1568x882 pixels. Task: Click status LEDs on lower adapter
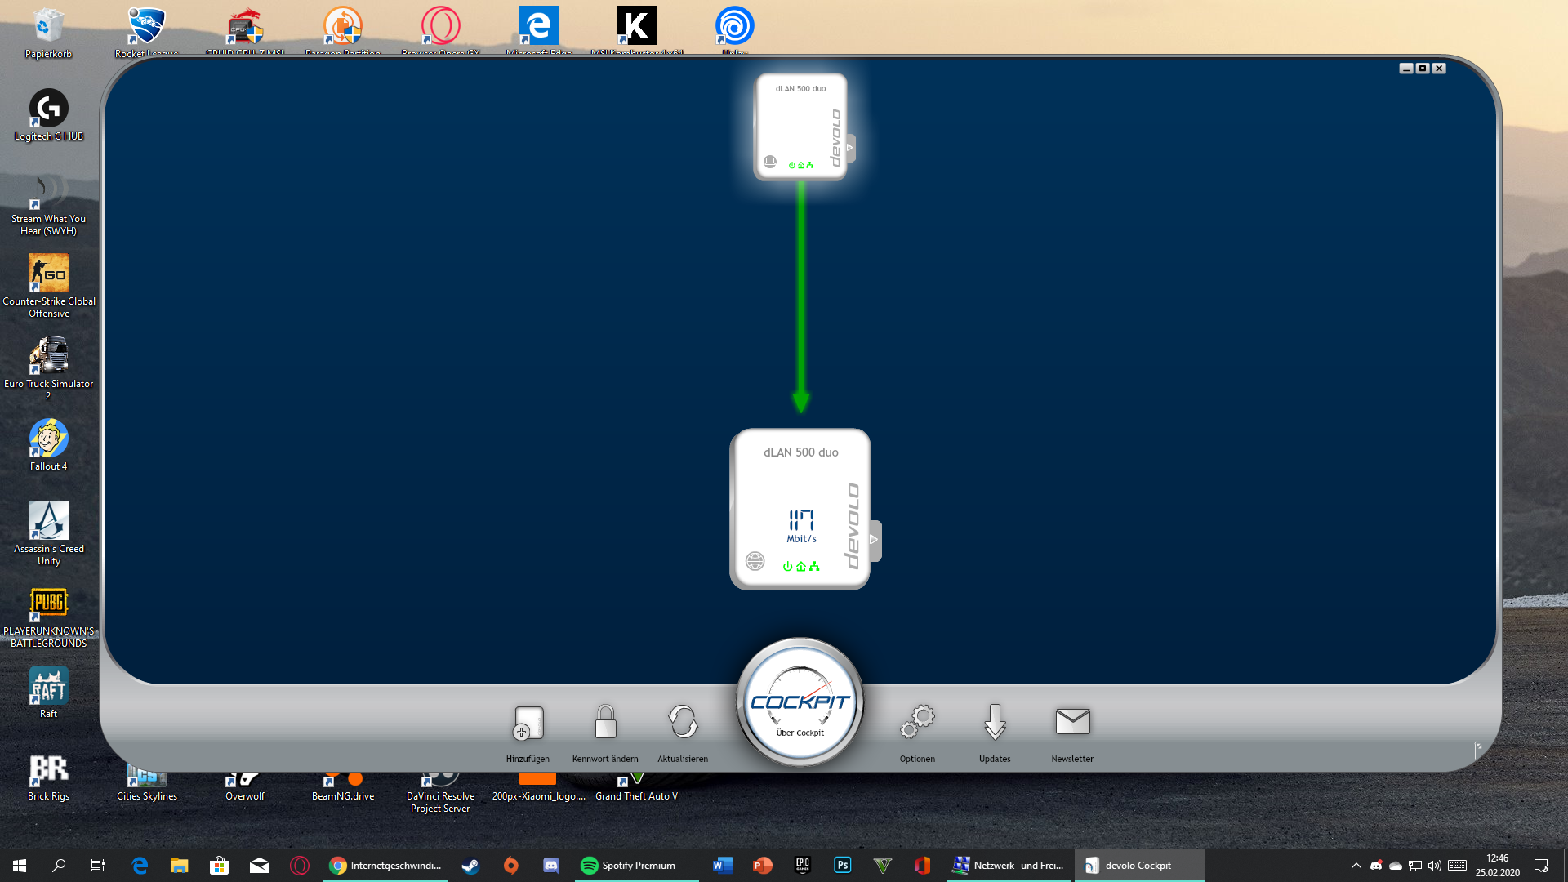pos(800,566)
